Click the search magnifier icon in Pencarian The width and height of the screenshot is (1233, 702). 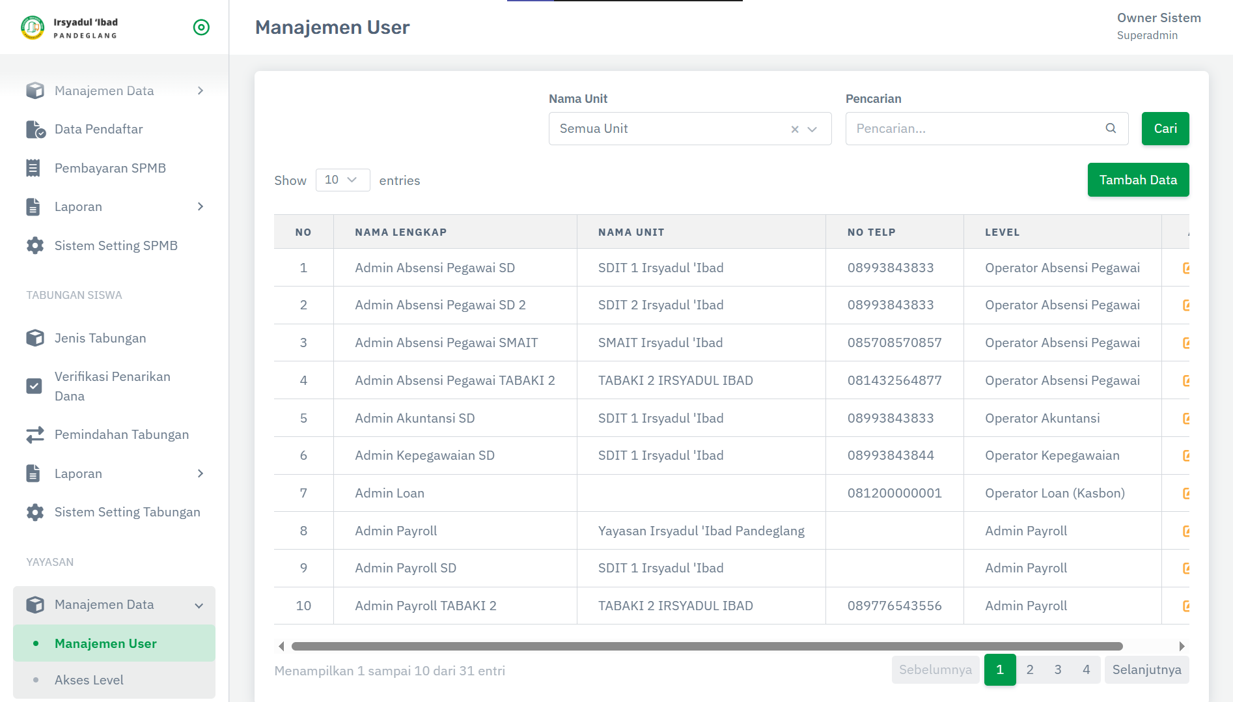point(1111,128)
